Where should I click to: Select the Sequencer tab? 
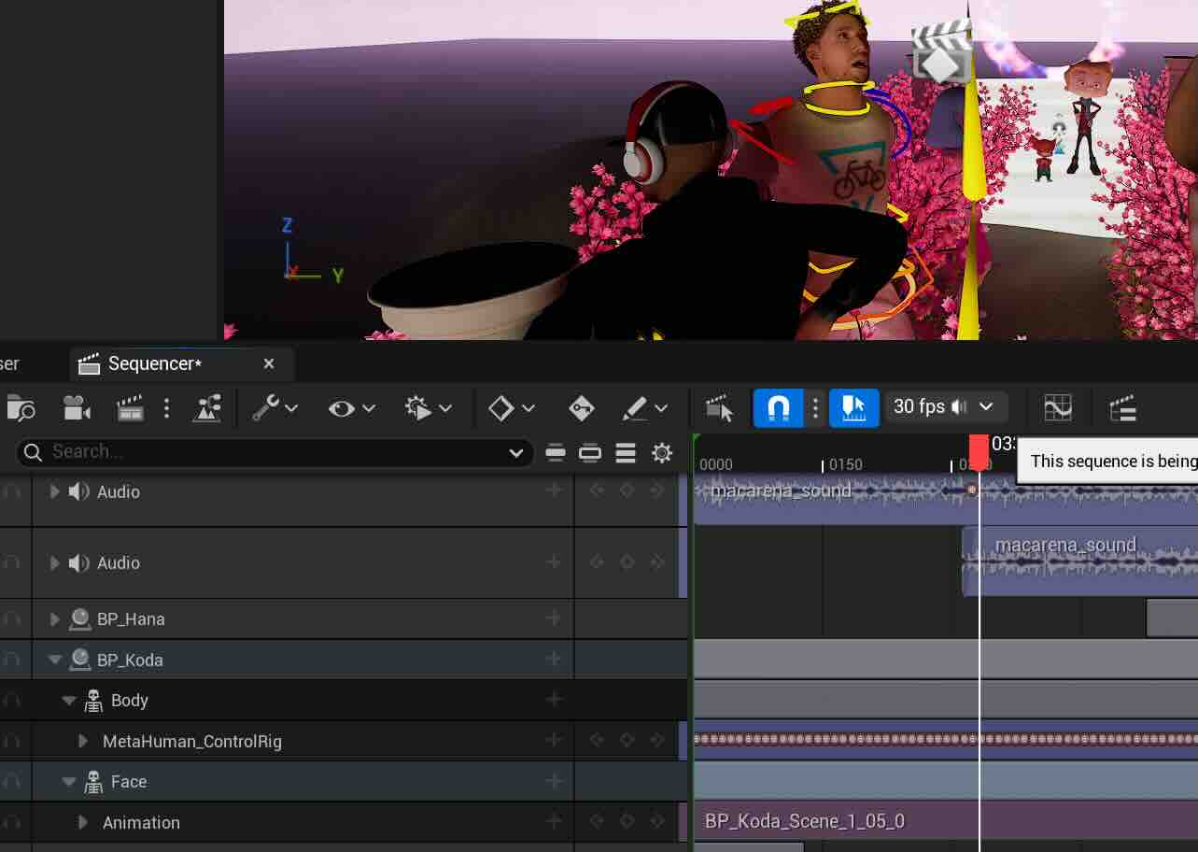point(154,363)
